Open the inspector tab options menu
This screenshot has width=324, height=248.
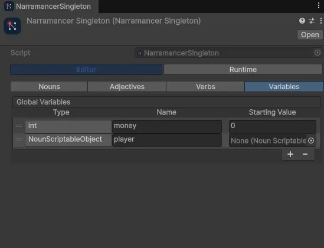(x=319, y=5)
